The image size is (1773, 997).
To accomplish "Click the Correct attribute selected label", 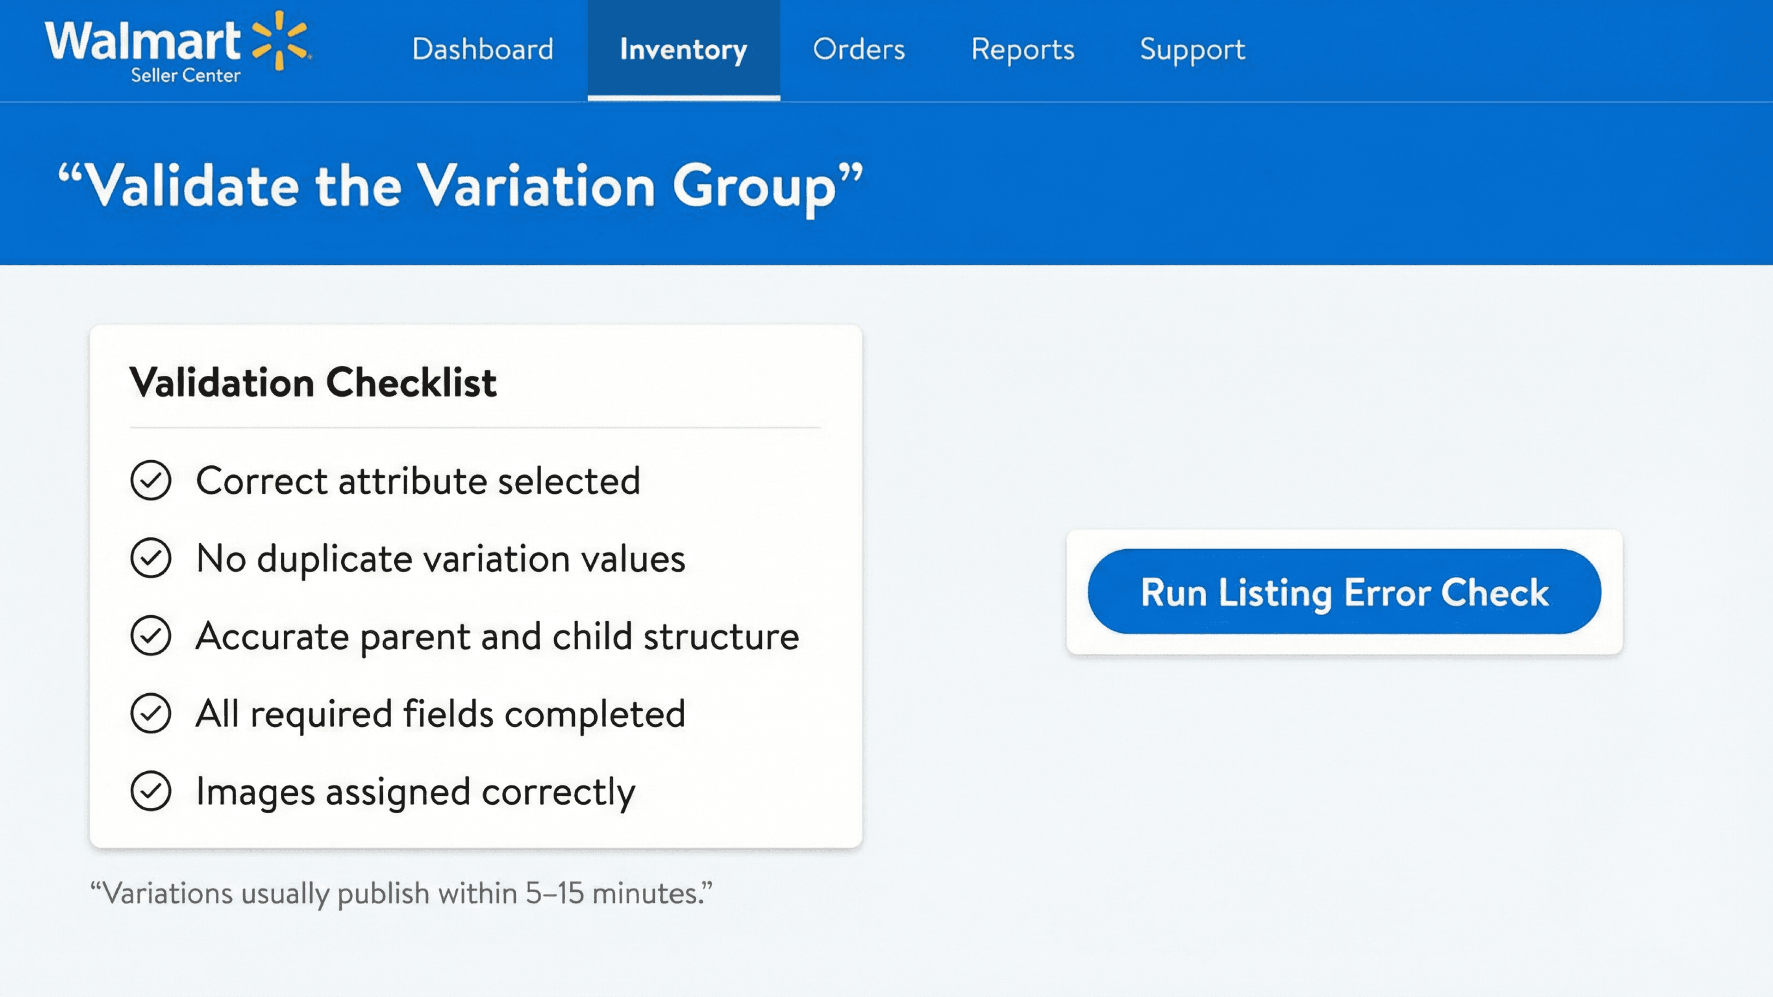I will (418, 480).
